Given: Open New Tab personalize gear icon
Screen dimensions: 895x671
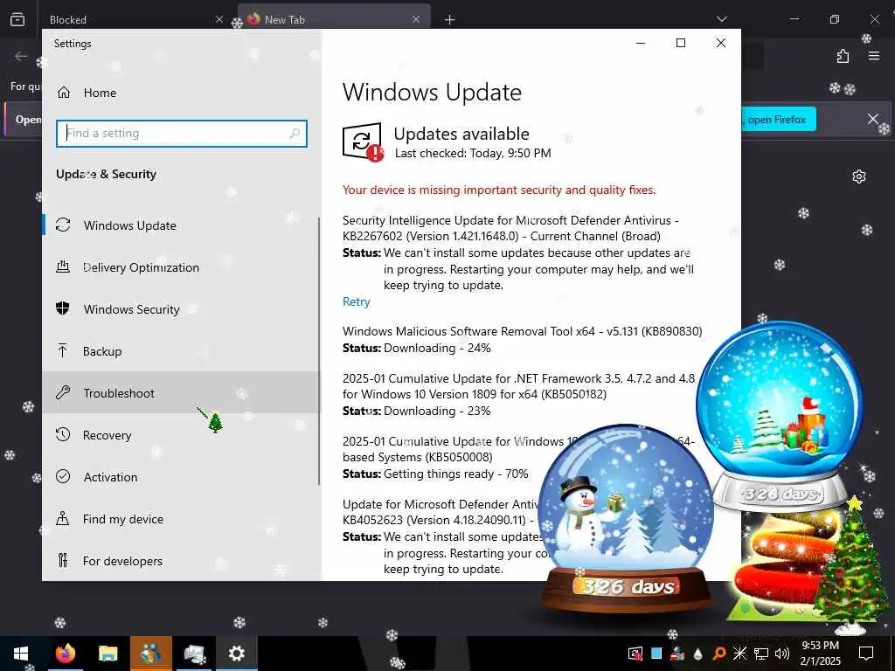Looking at the screenshot, I should [x=859, y=176].
